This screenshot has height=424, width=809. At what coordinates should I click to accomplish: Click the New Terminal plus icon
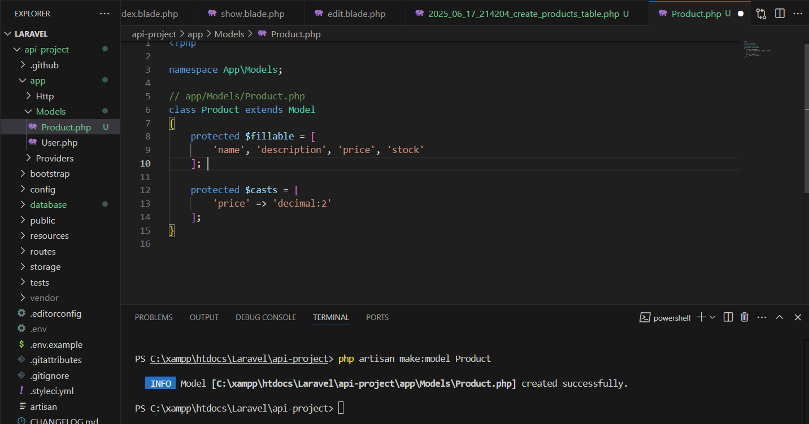701,317
